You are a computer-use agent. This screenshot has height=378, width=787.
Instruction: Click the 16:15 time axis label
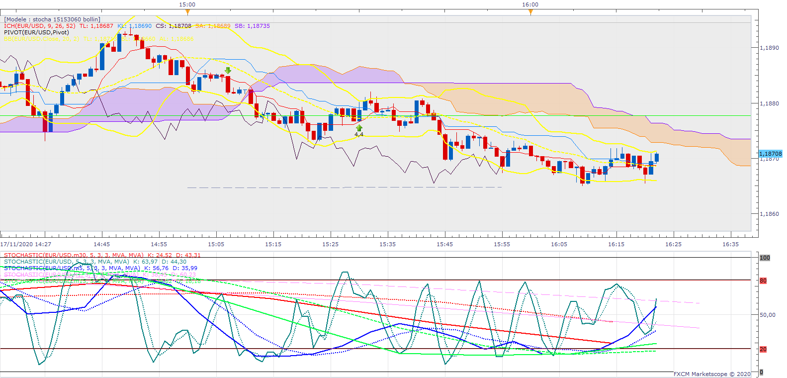(616, 244)
